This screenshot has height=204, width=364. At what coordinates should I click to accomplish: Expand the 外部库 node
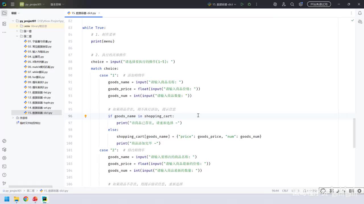point(13,118)
